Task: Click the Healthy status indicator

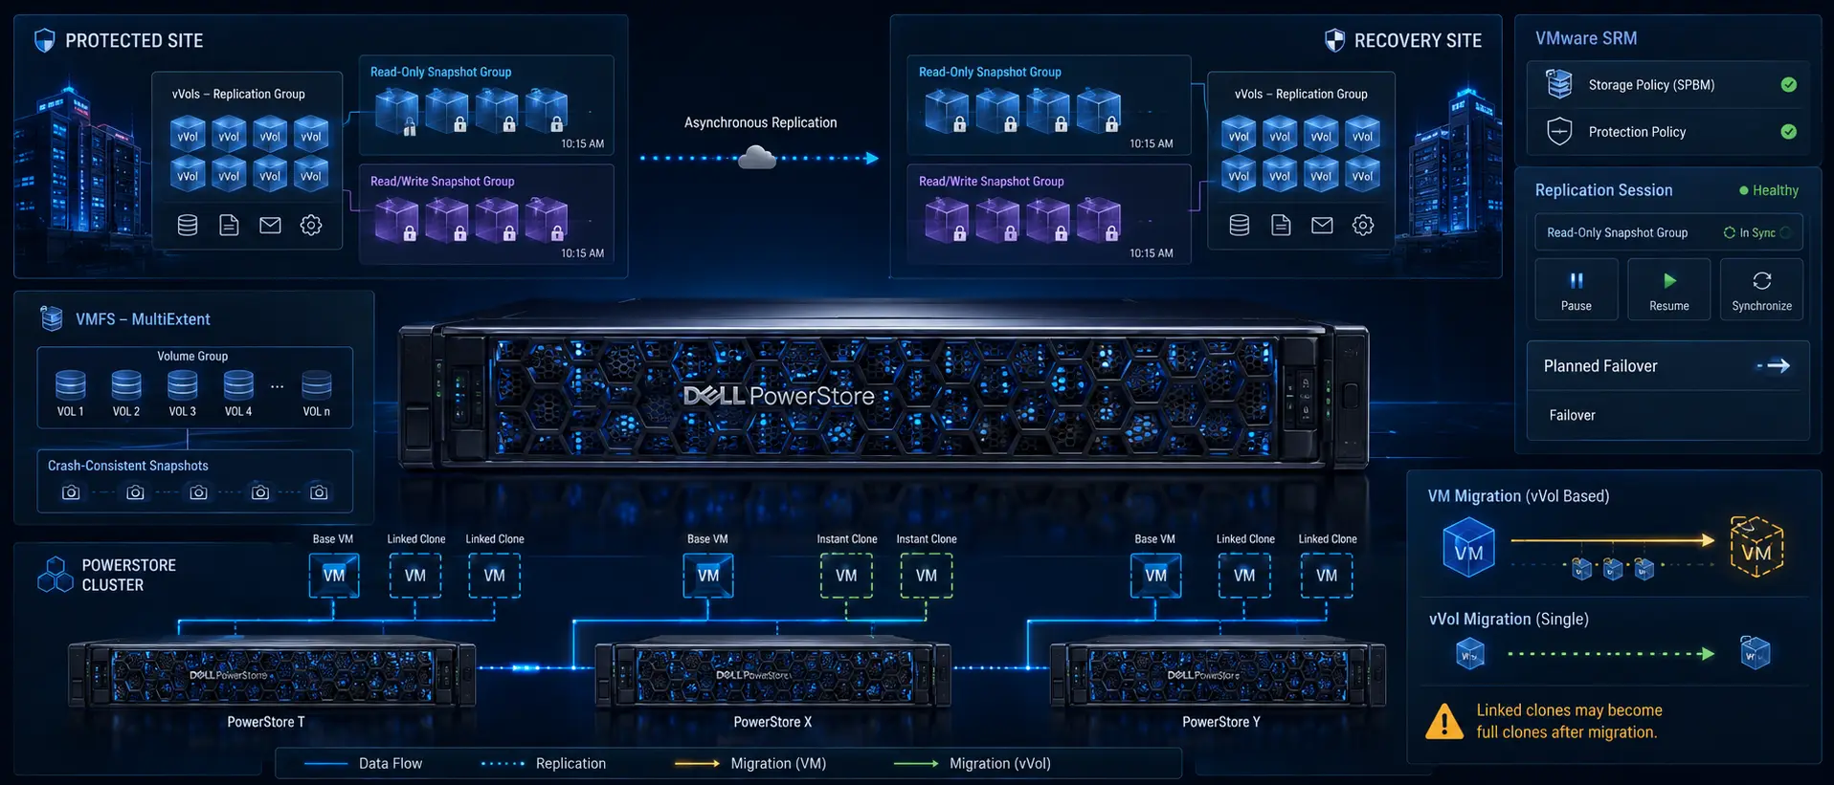Action: (1769, 190)
